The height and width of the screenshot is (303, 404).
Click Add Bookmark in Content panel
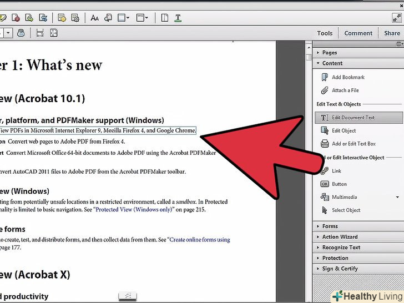[348, 77]
